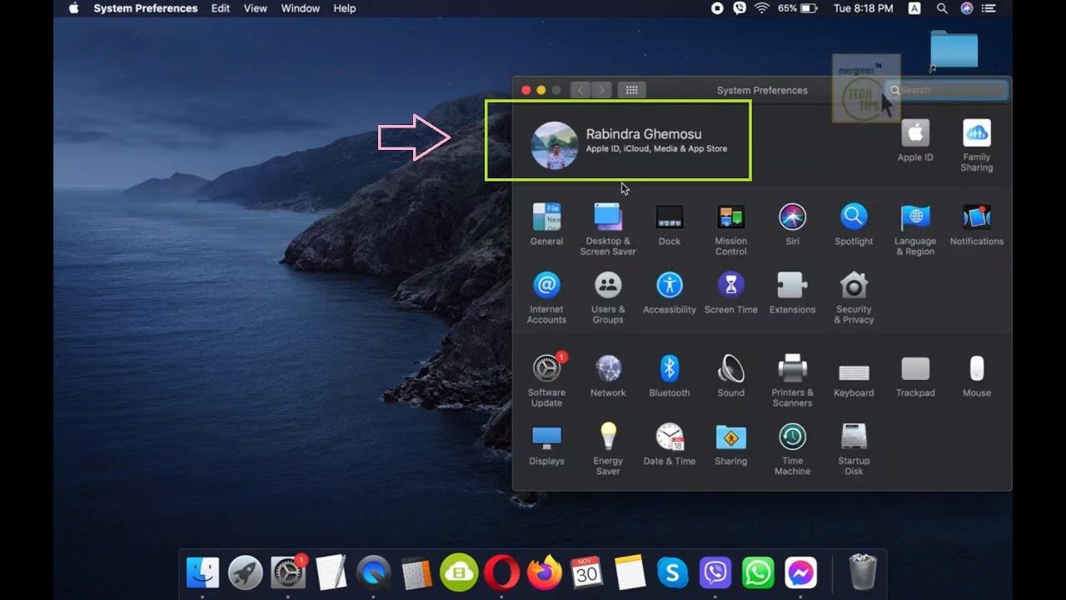Open Spotlight preferences
The image size is (1066, 600).
854,224
